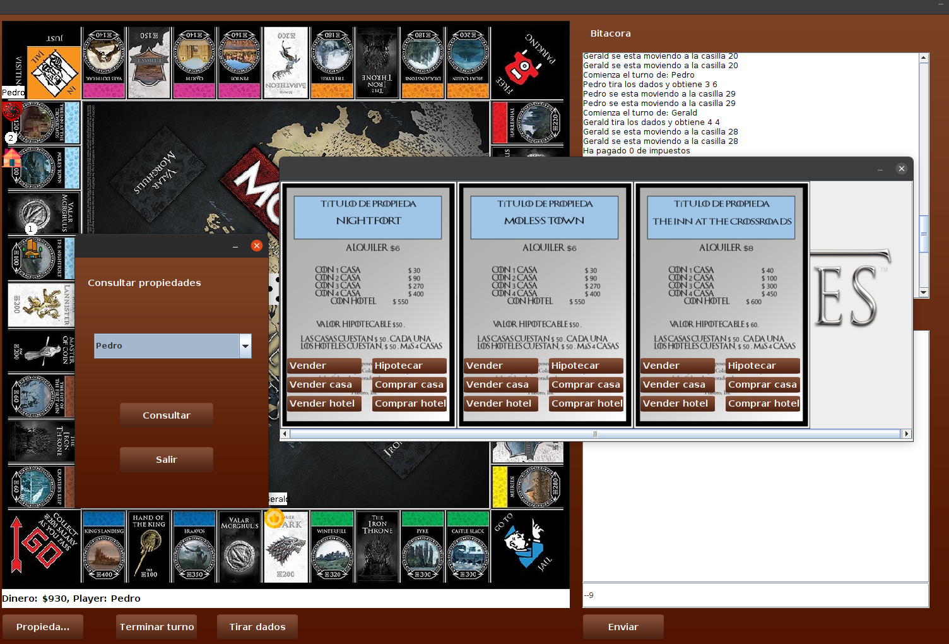Viewport: 949px width, 644px height.
Task: Click Vender hotel on Nightfort card
Action: click(324, 403)
